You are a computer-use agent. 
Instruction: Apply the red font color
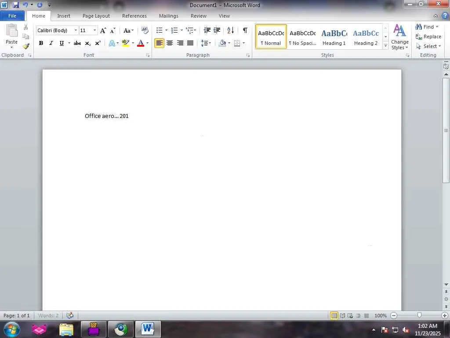141,43
